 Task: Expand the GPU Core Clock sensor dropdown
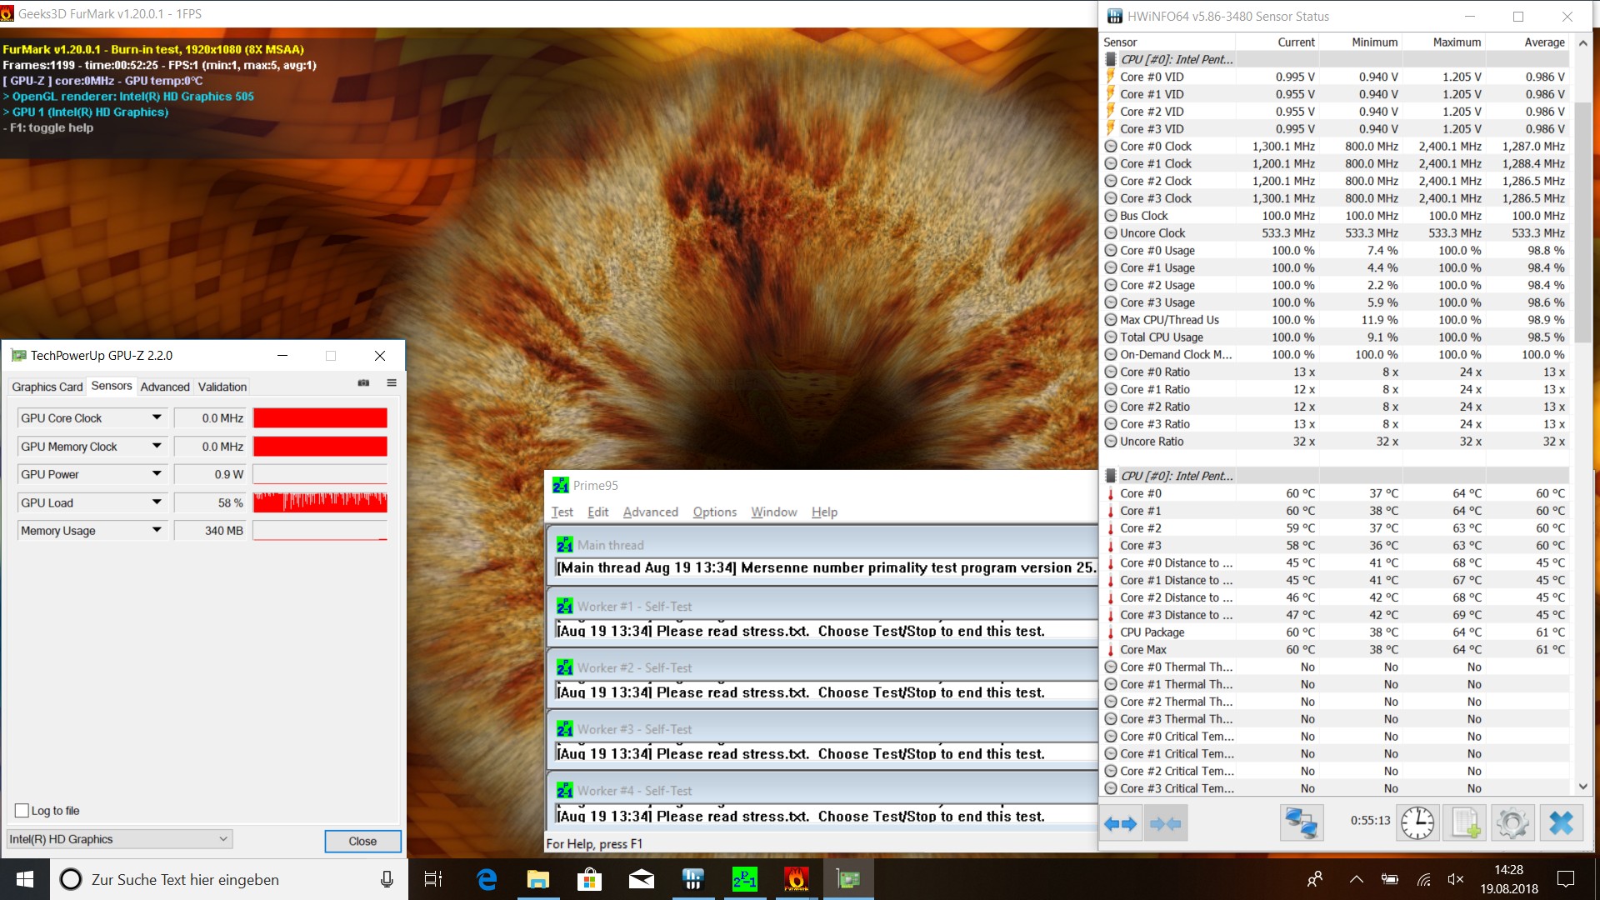pyautogui.click(x=157, y=417)
